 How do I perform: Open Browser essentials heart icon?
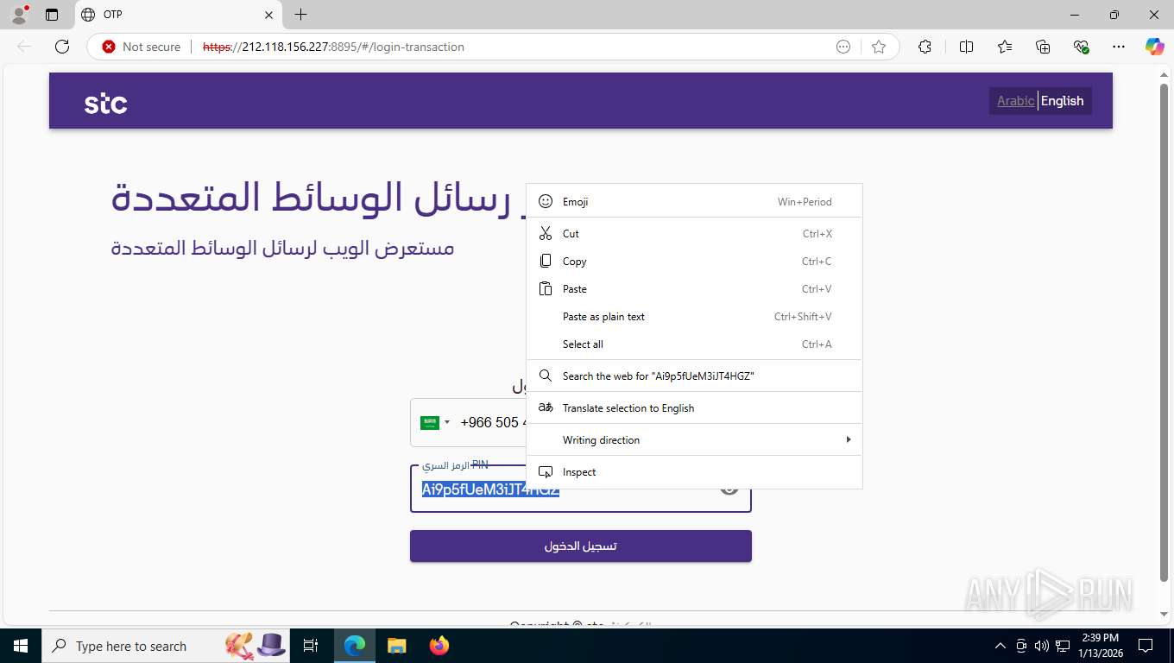[x=1081, y=47]
